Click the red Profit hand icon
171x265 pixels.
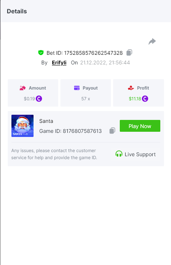pos(131,88)
